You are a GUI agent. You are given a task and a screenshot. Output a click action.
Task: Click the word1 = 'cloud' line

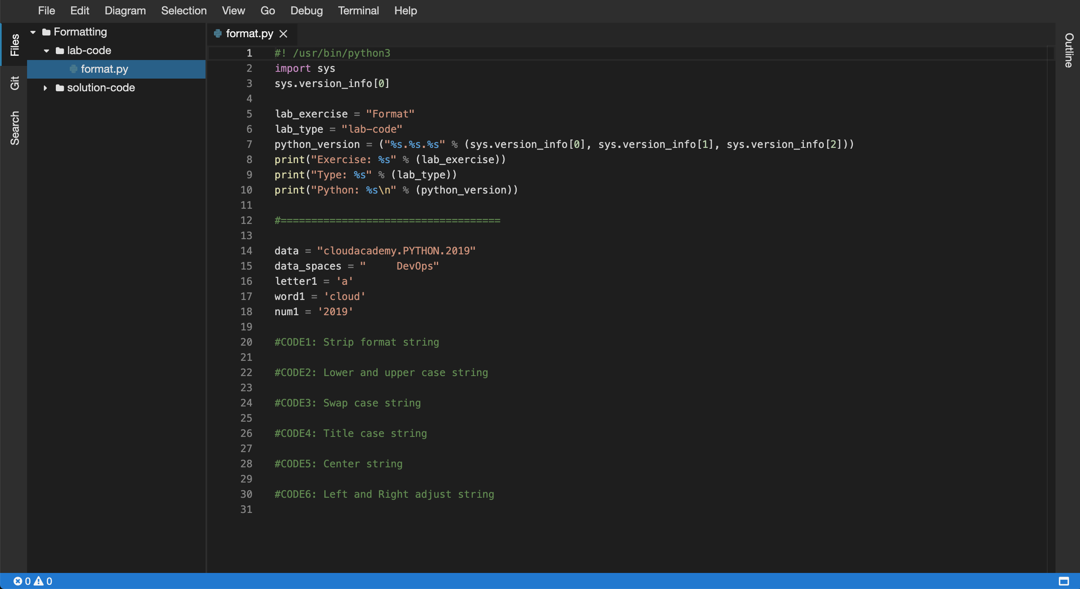pos(320,297)
